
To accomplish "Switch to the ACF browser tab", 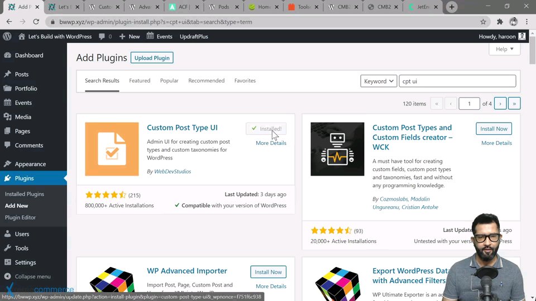I will click(184, 7).
